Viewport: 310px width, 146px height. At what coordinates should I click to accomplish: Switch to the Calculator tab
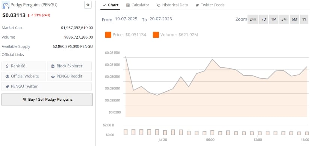pyautogui.click(x=138, y=5)
